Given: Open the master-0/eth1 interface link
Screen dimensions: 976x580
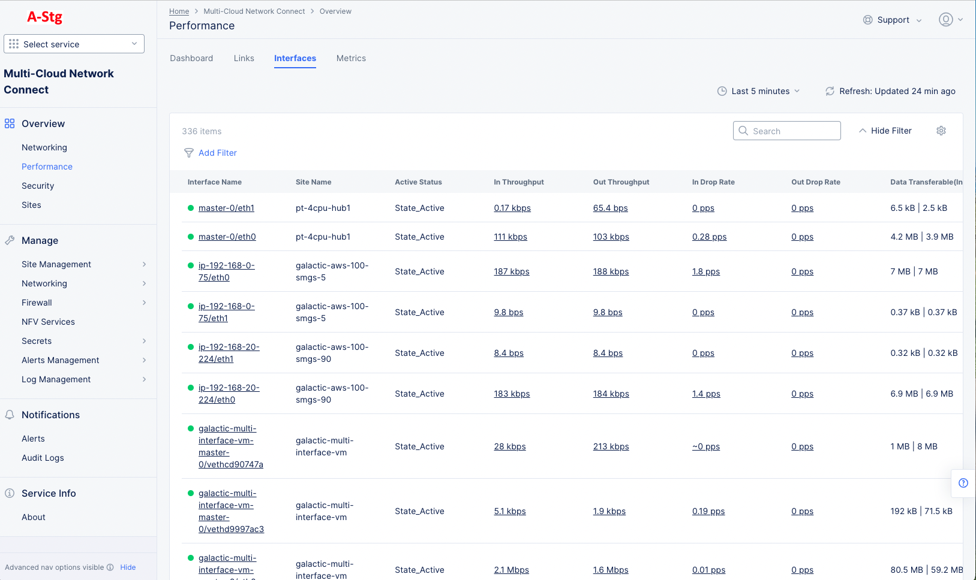Looking at the screenshot, I should [226, 208].
